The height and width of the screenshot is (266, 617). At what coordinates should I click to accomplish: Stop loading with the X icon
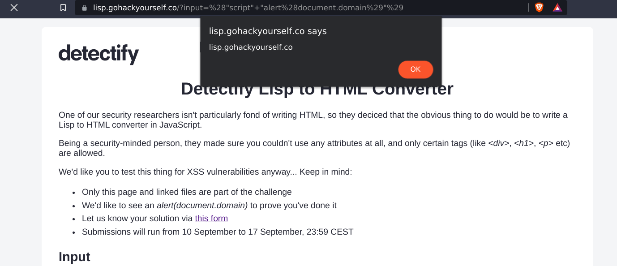(x=14, y=8)
